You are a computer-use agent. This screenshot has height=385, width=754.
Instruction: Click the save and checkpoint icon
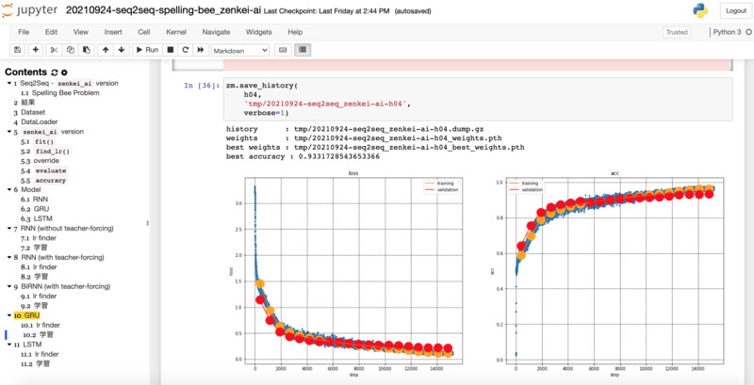[18, 49]
